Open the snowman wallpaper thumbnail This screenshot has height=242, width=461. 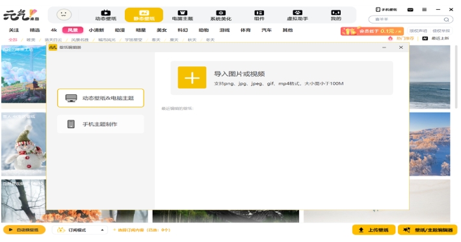pyautogui.click(x=24, y=144)
